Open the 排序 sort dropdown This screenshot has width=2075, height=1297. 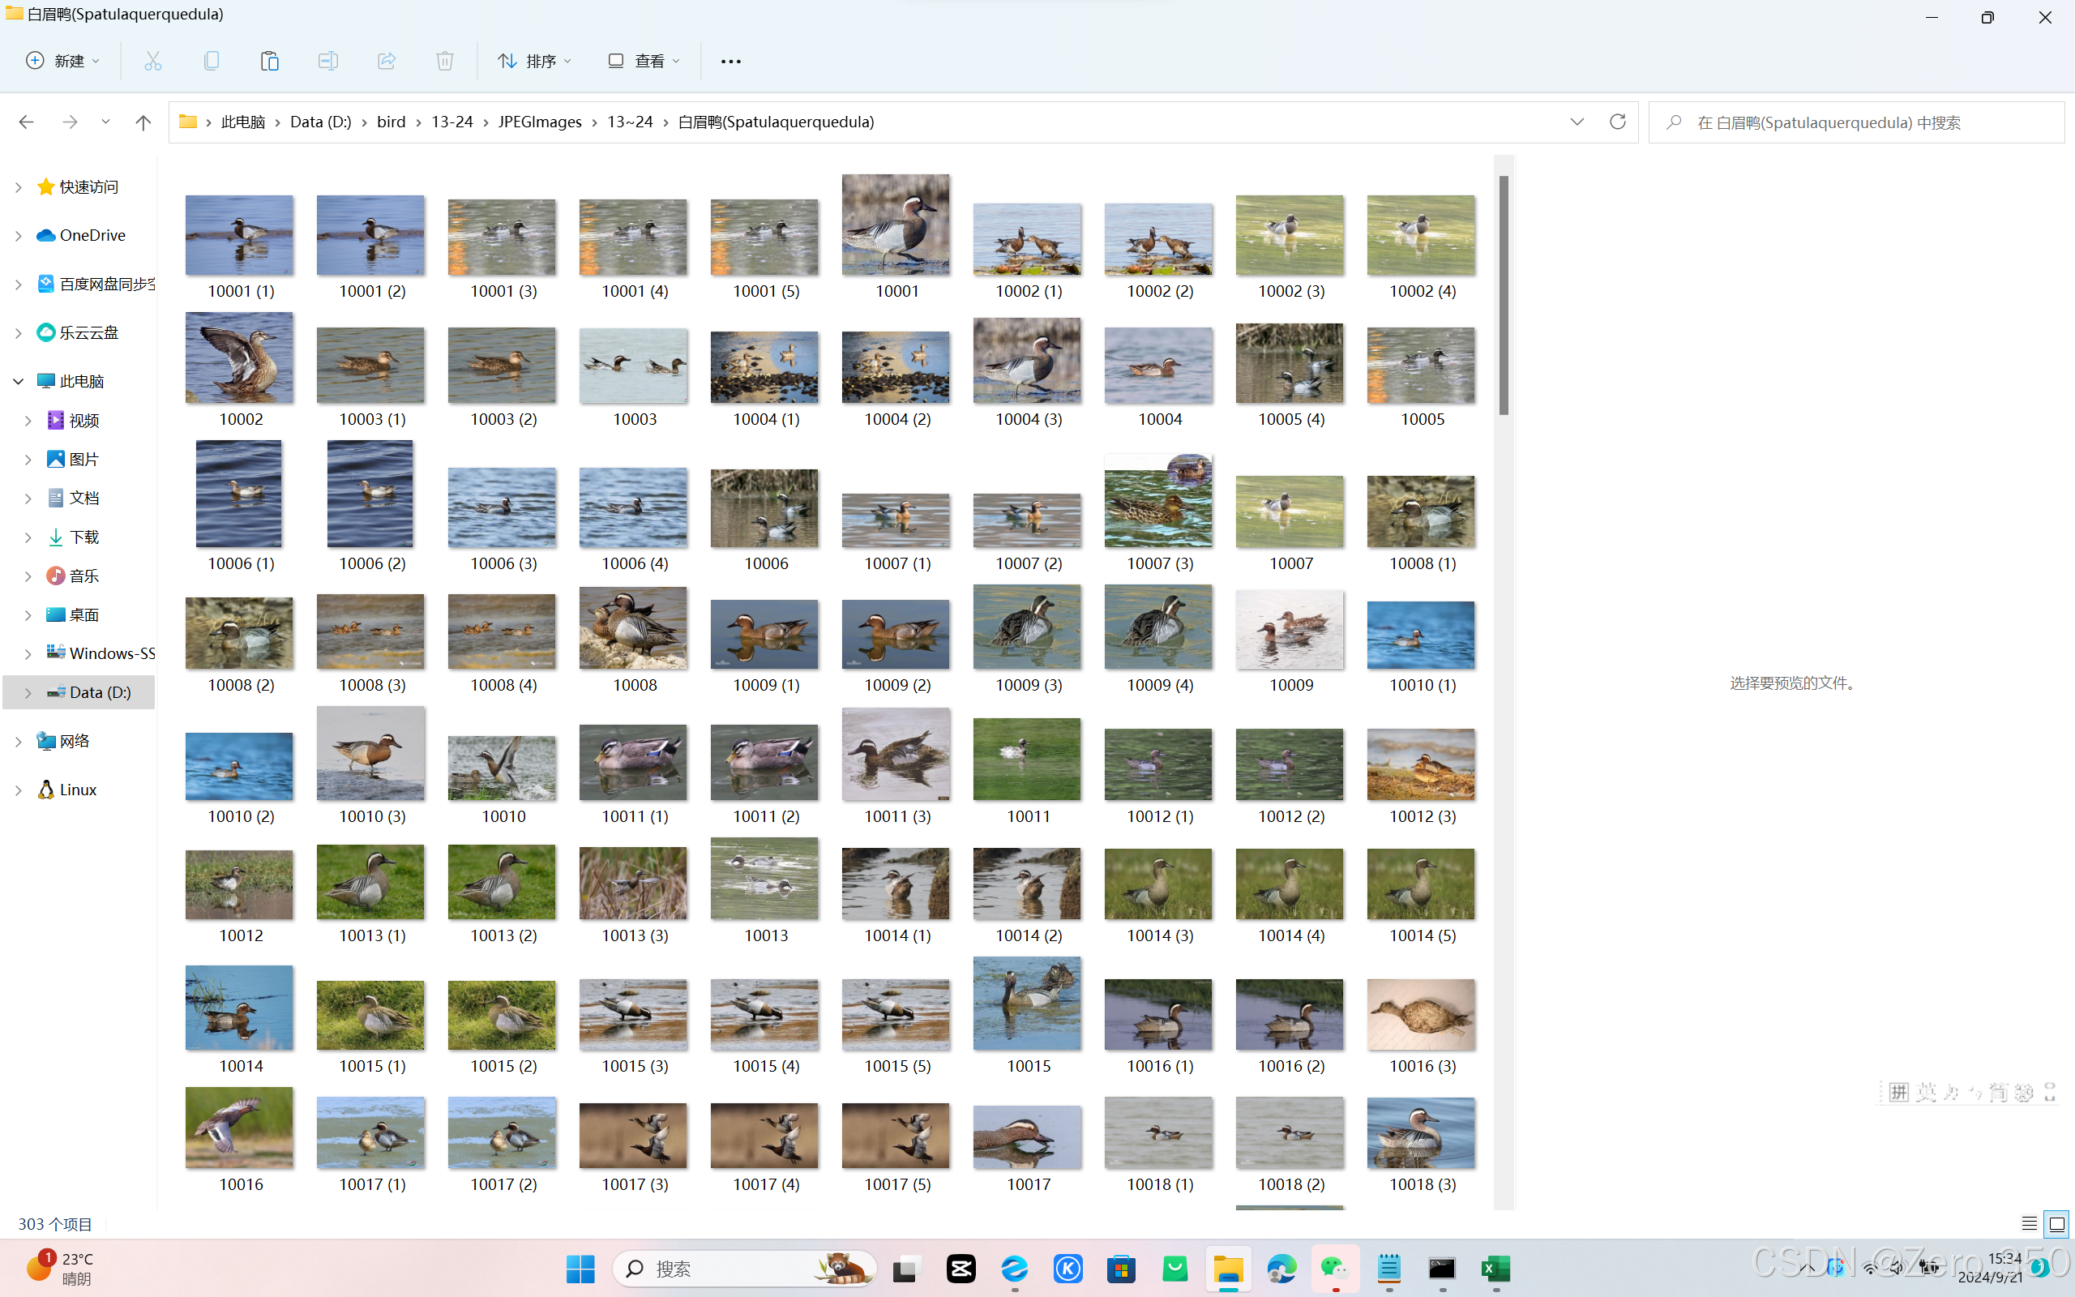click(535, 61)
